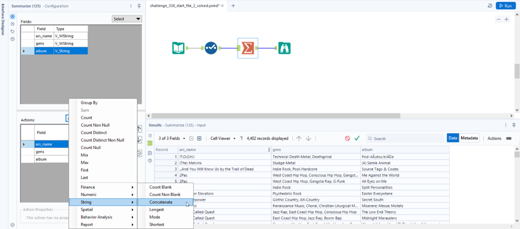Image resolution: width=520 pixels, height=229 pixels.
Task: Open the Configuration gear tab icon
Action: pyautogui.click(x=12, y=17)
